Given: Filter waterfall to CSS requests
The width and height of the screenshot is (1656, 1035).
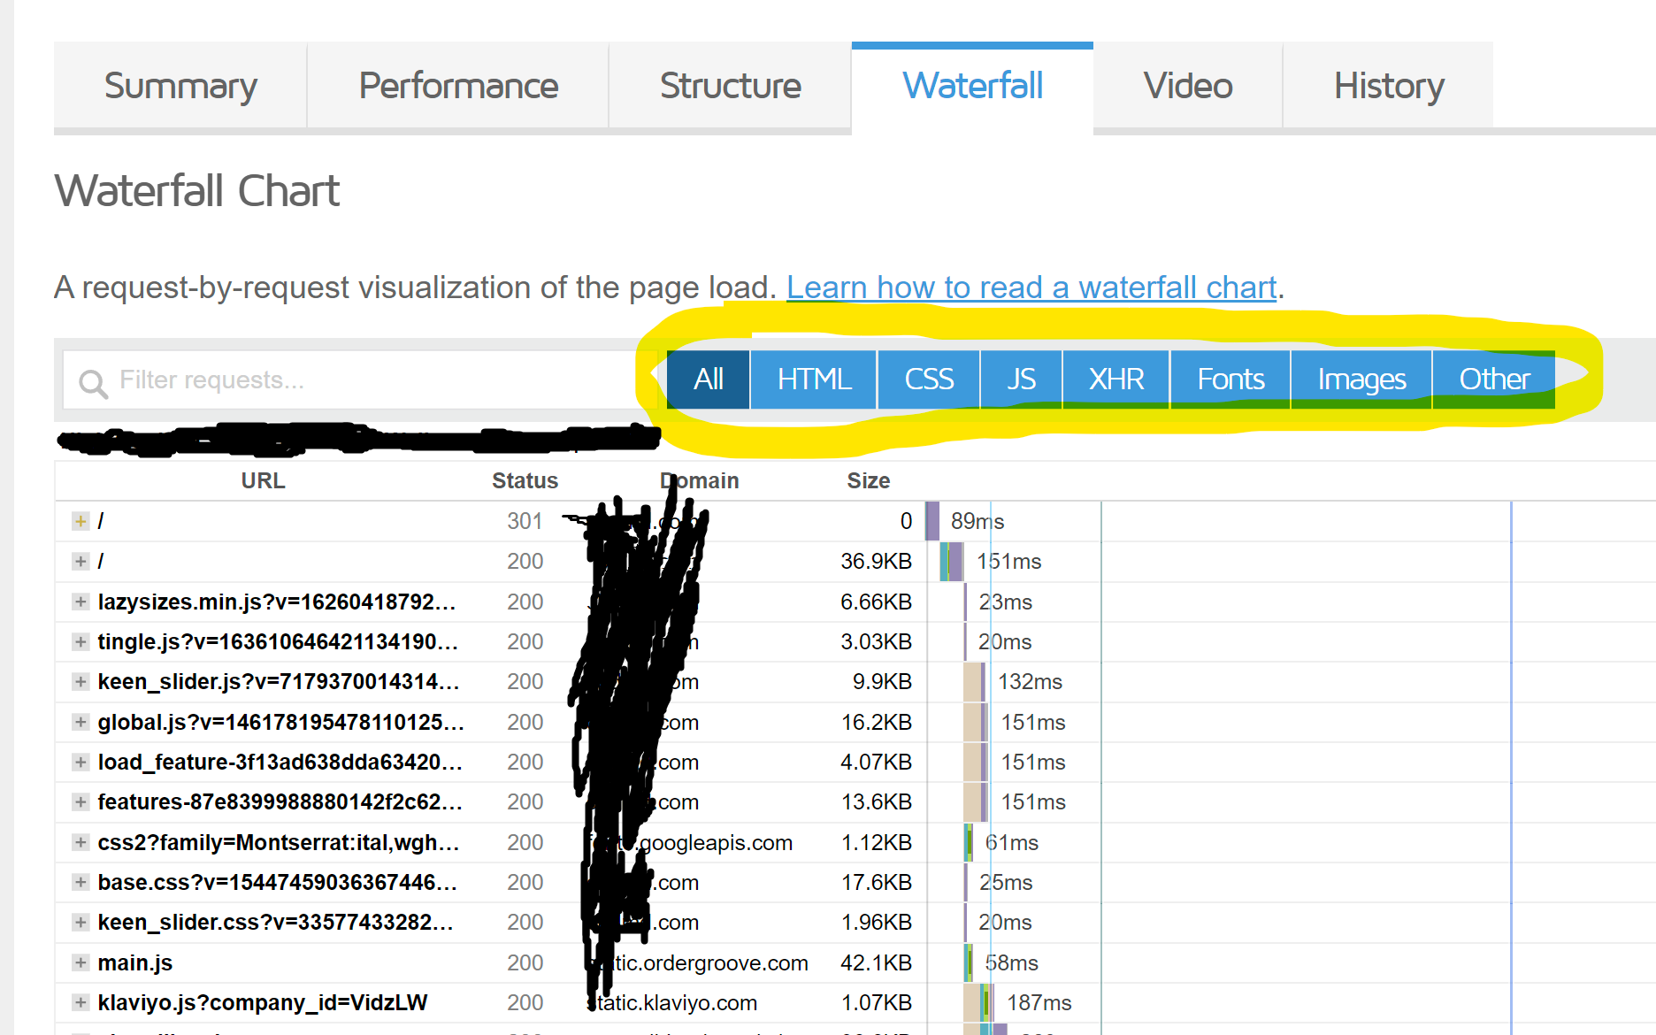Looking at the screenshot, I should [x=928, y=379].
